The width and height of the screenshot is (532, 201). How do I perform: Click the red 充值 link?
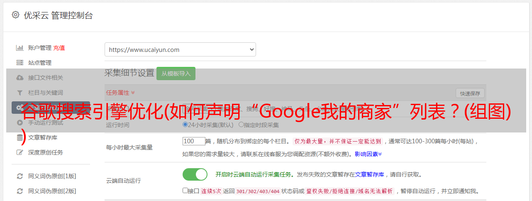pyautogui.click(x=59, y=48)
